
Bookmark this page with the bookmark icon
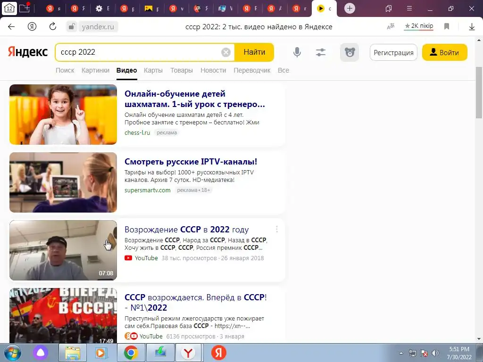click(x=447, y=26)
